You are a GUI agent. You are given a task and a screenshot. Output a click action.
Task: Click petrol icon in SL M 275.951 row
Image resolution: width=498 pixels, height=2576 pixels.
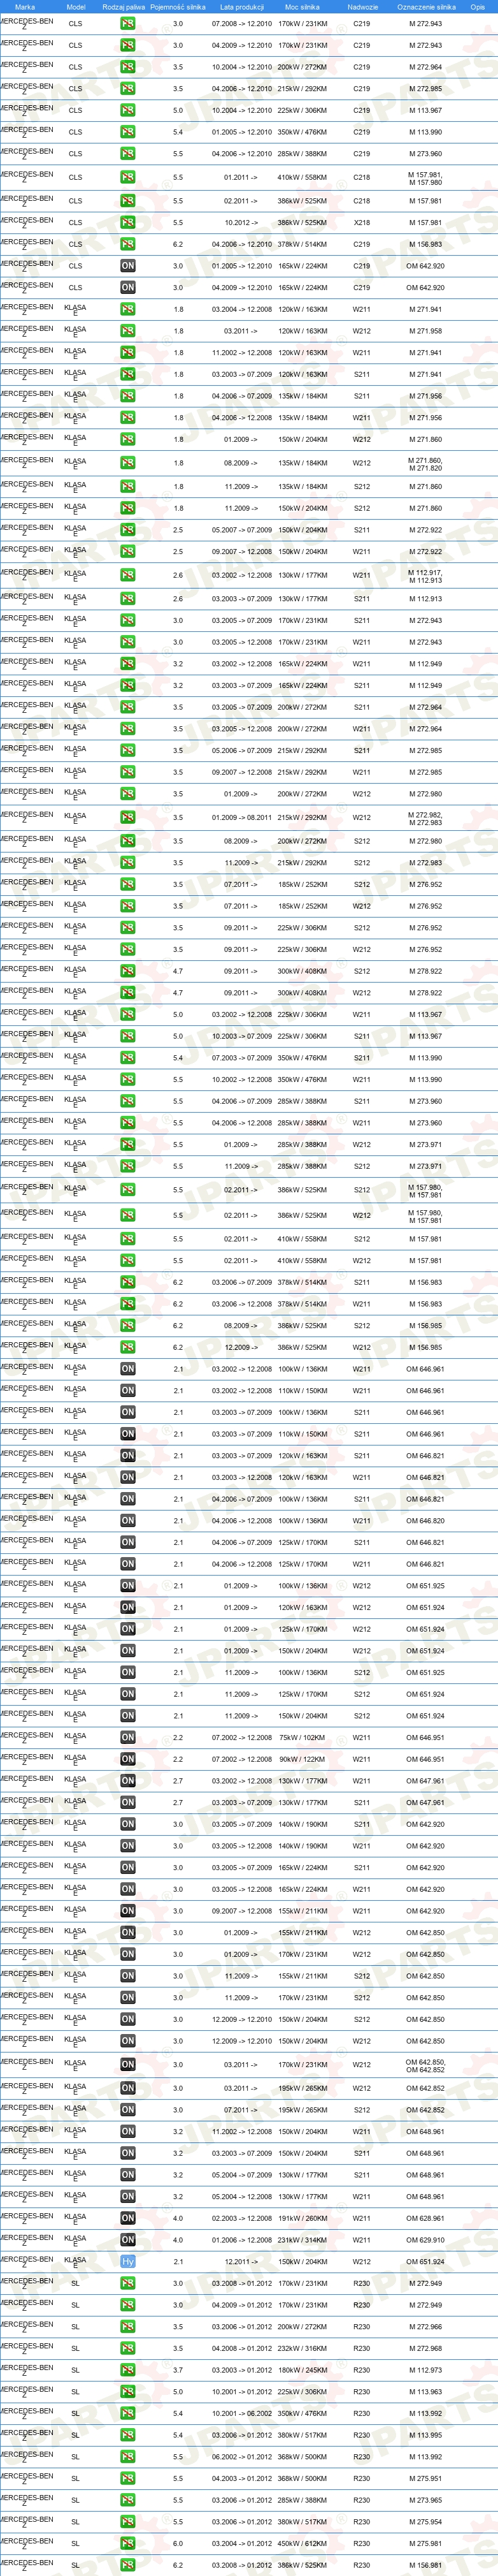[128, 2478]
